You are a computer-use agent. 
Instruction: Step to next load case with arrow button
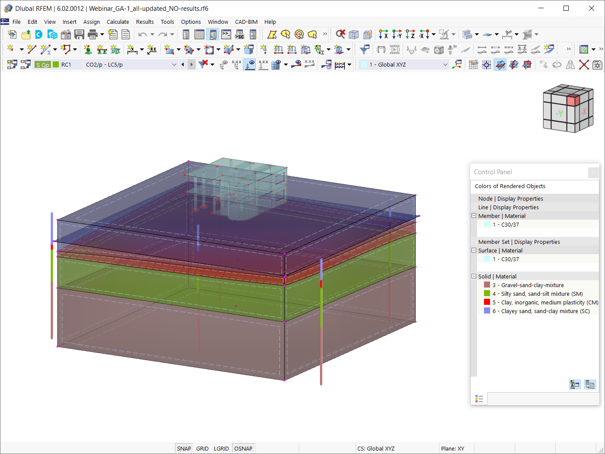(x=191, y=64)
